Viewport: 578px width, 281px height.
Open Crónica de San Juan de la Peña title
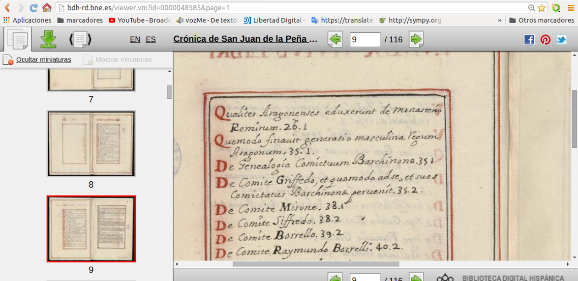point(245,39)
